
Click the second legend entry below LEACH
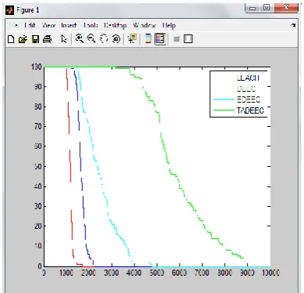point(246,89)
